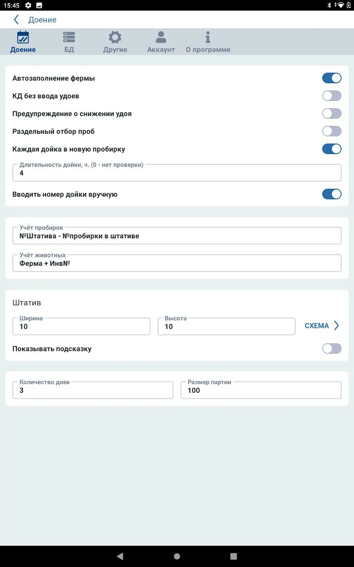Toggle Показывать подсказку switch
The height and width of the screenshot is (567, 354).
pyautogui.click(x=332, y=349)
